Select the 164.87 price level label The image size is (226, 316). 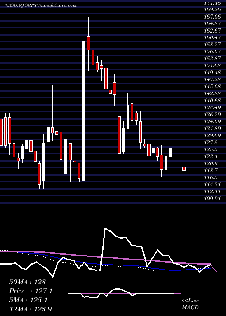point(213,23)
